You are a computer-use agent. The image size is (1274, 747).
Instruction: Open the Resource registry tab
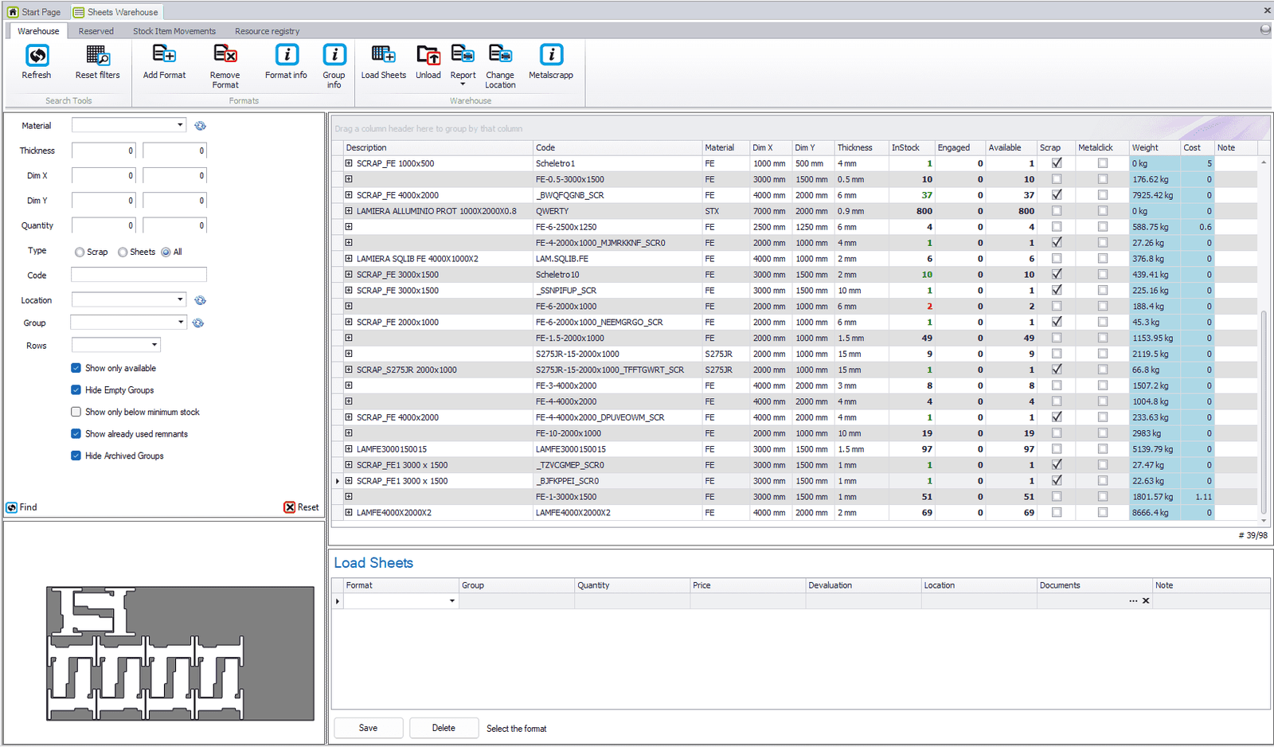(x=267, y=31)
